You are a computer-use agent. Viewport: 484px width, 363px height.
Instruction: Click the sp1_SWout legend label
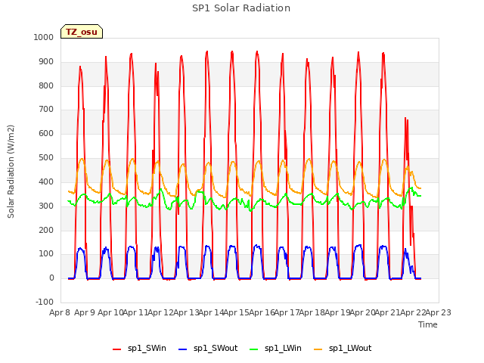(216, 348)
